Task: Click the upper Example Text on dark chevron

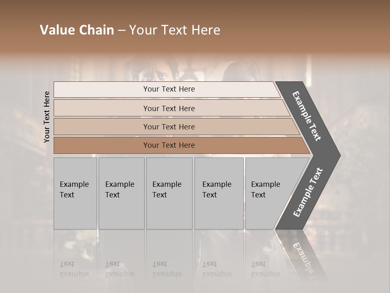Action: coord(306,116)
